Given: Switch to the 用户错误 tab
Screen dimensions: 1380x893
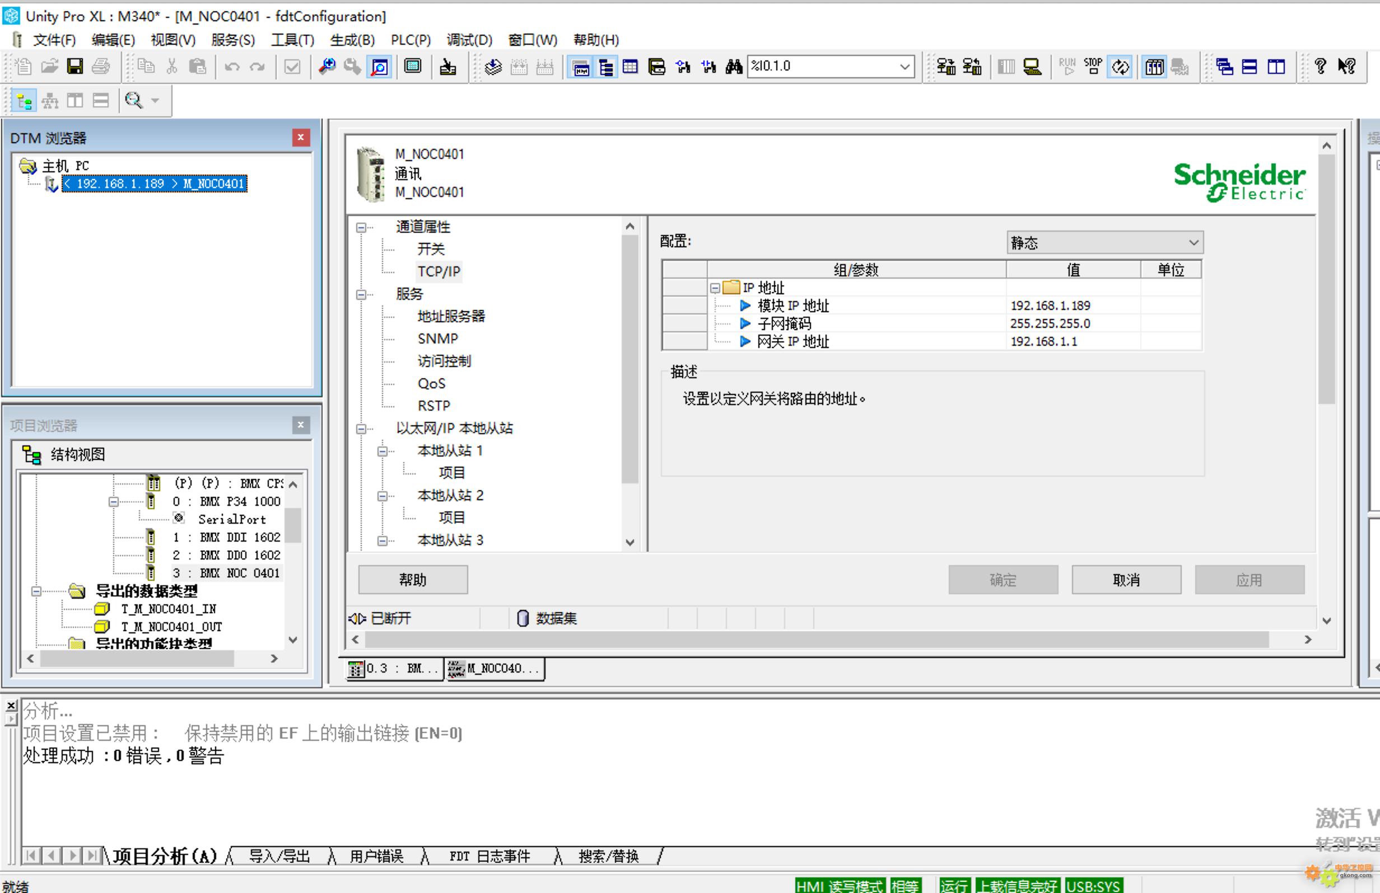Looking at the screenshot, I should [376, 856].
